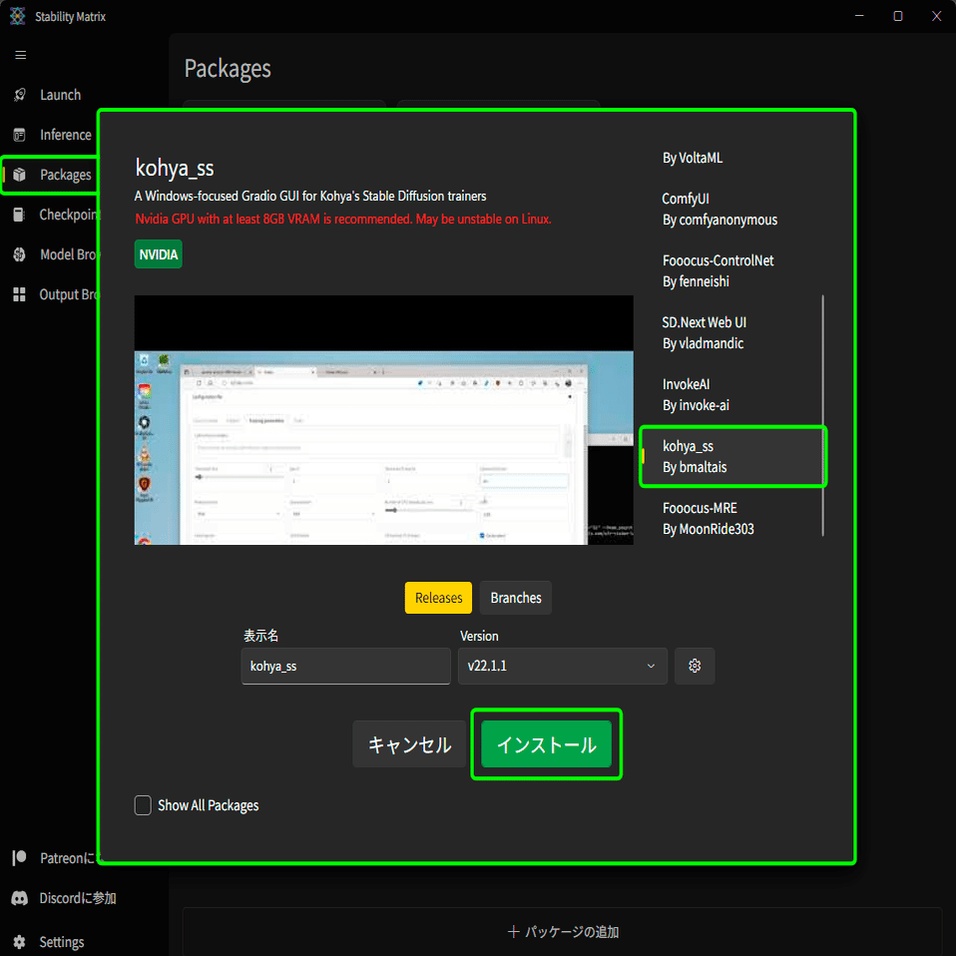
Task: Minimize the Stability Matrix window
Action: [x=859, y=16]
